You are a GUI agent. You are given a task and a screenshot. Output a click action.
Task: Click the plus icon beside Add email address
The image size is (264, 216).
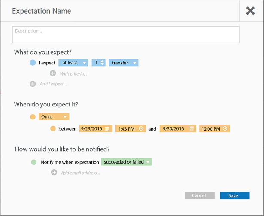54,172
